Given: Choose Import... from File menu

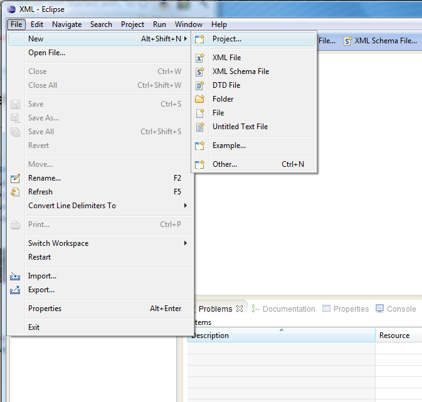Looking at the screenshot, I should (x=100, y=276).
